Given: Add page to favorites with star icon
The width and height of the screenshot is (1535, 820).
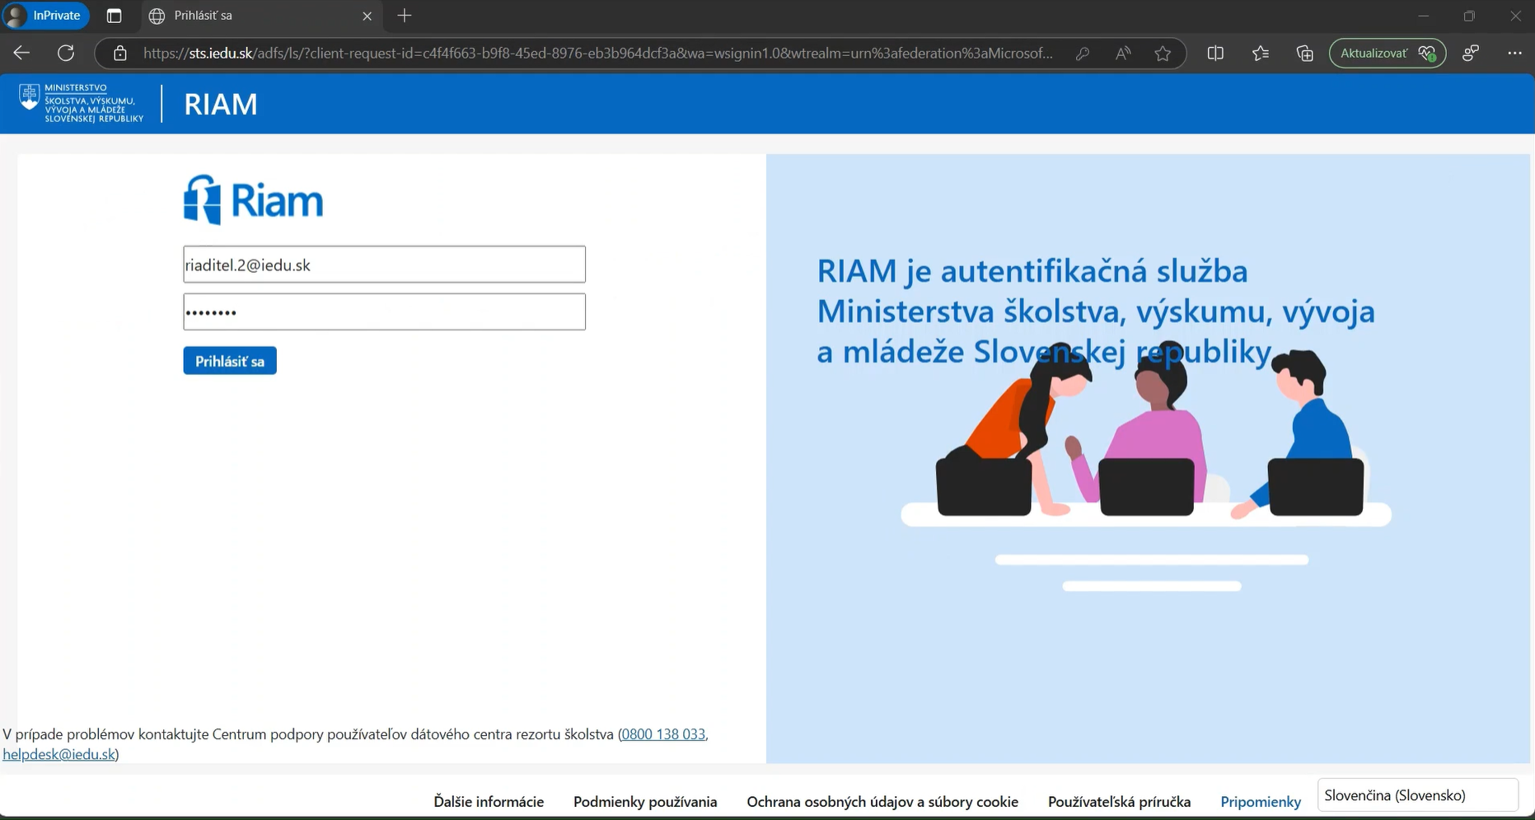Looking at the screenshot, I should coord(1163,54).
